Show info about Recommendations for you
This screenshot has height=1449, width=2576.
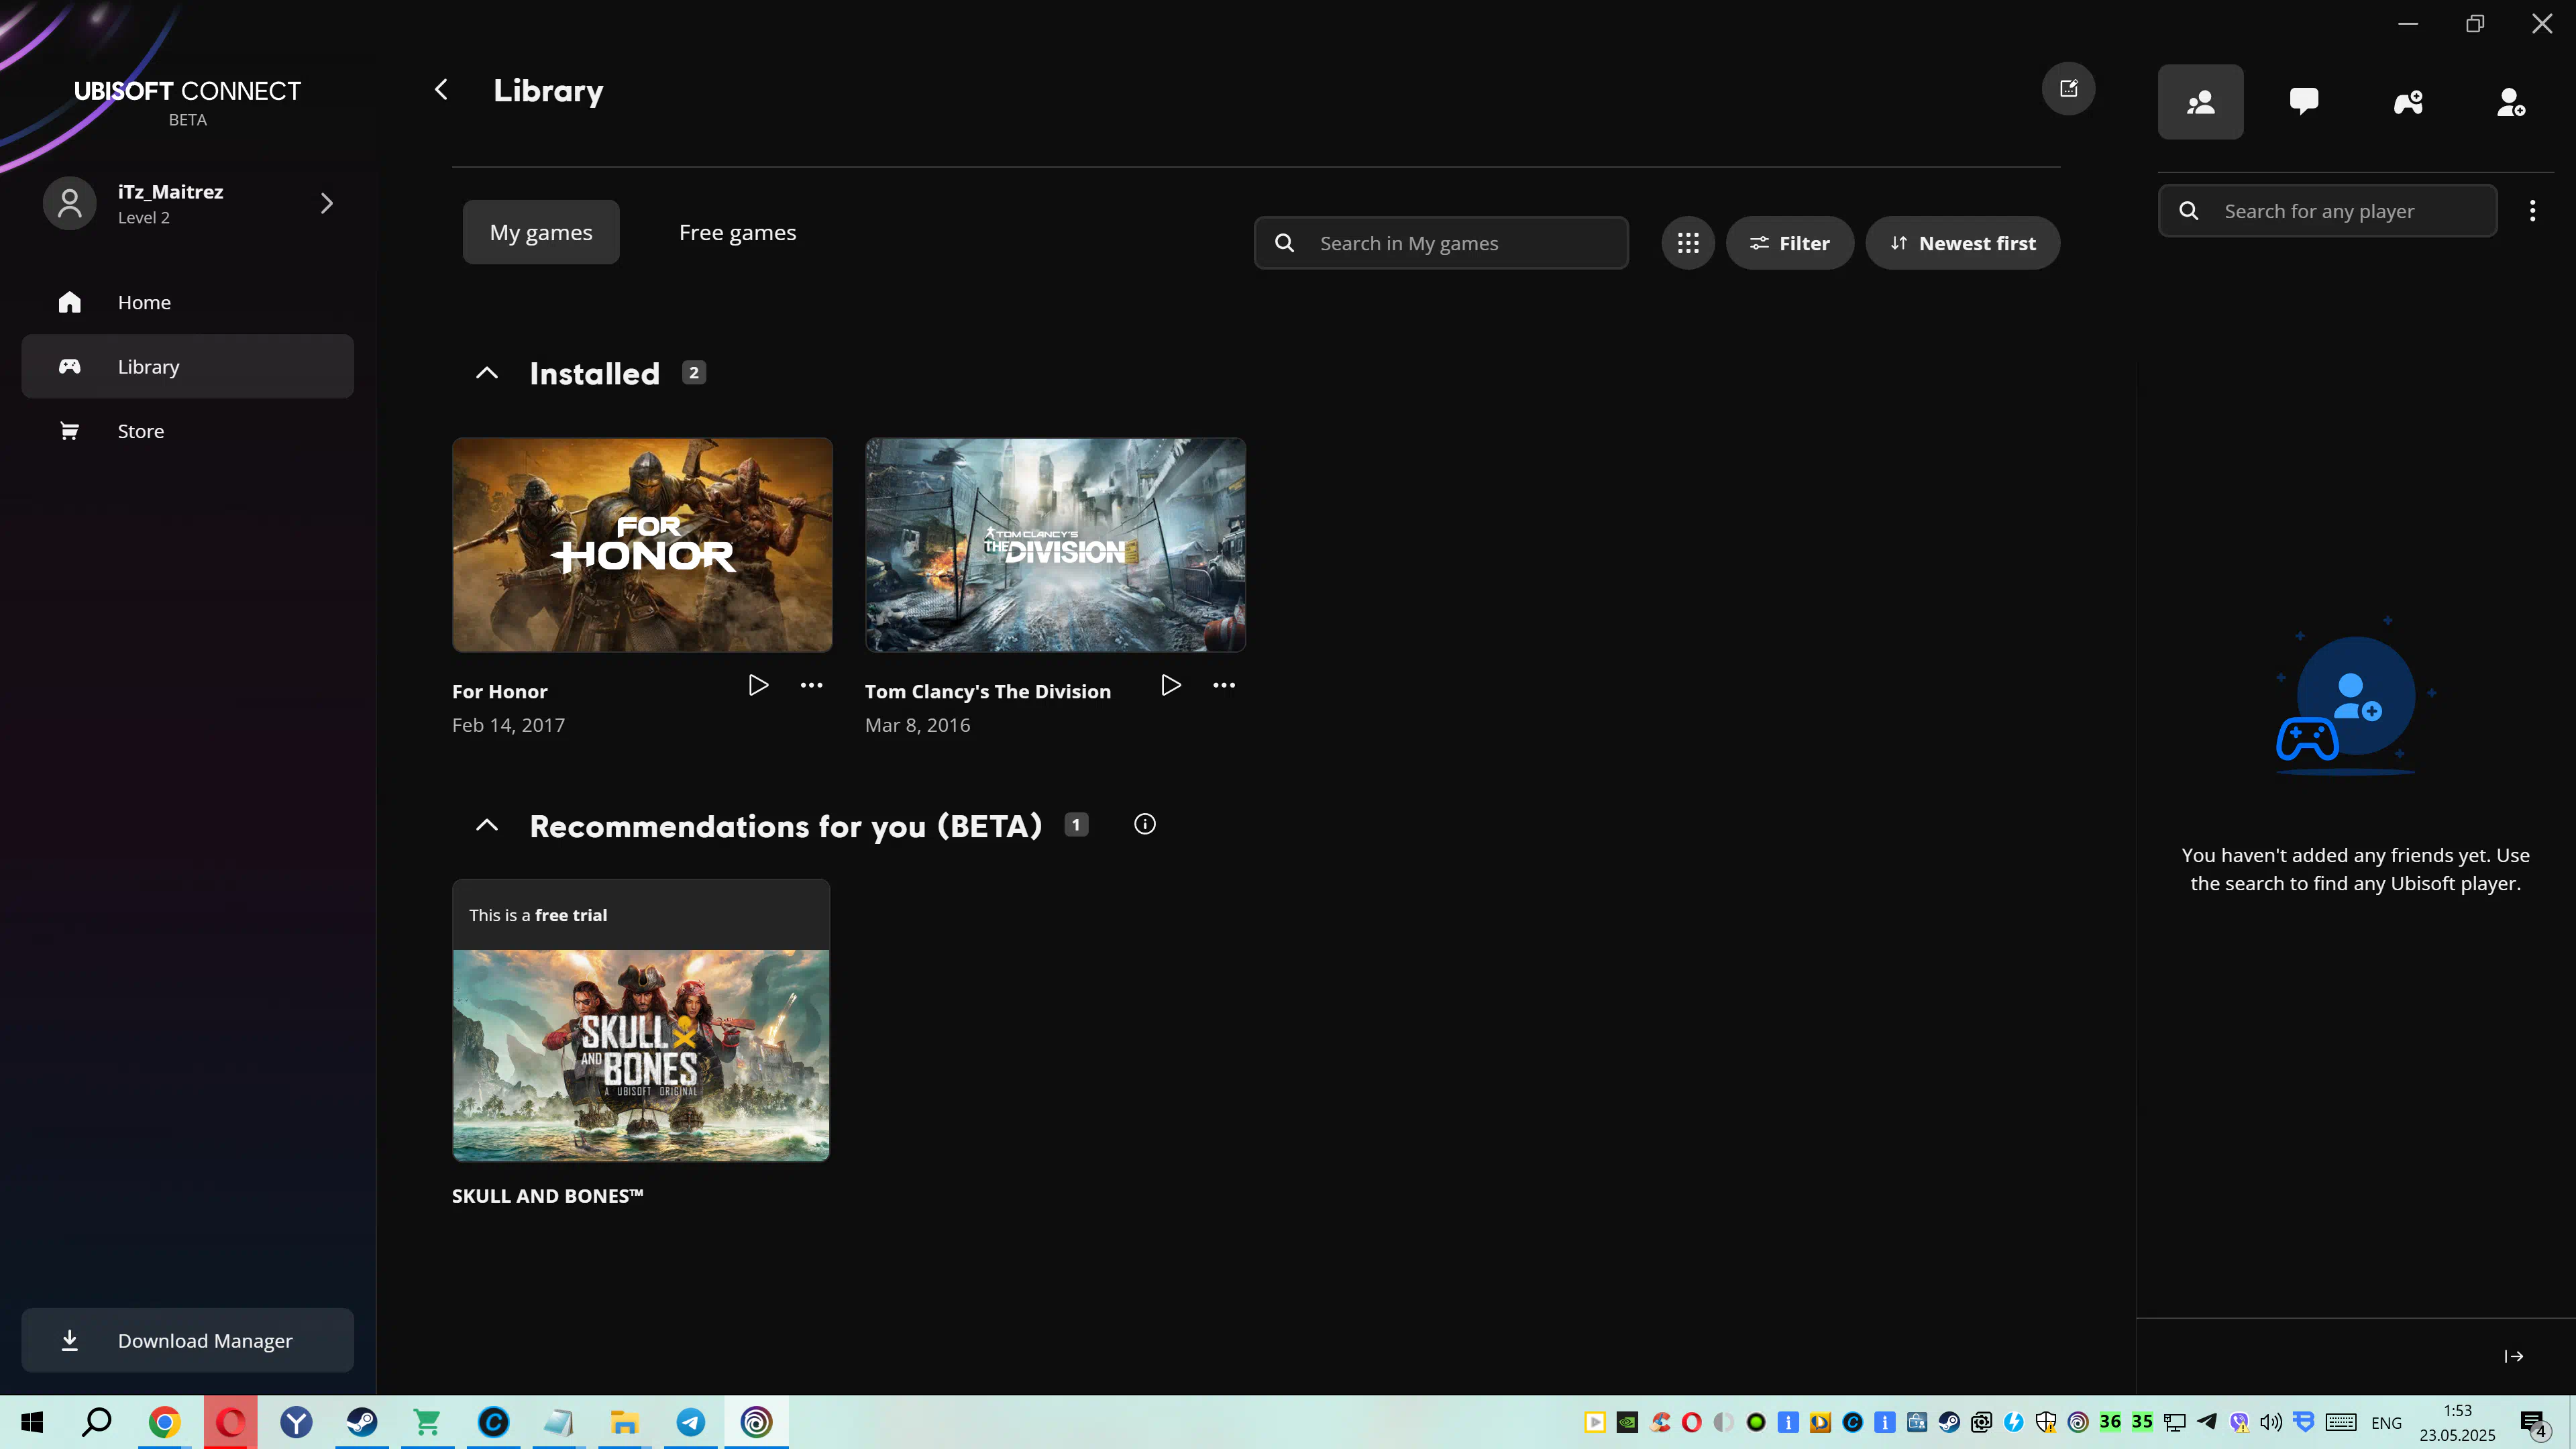click(x=1145, y=824)
